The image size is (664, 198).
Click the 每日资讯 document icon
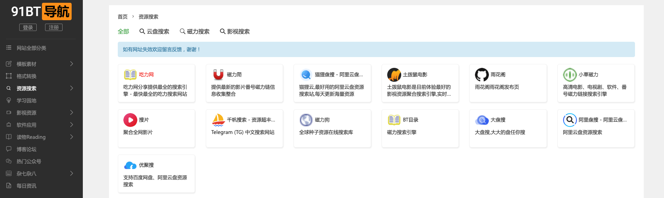[9, 185]
